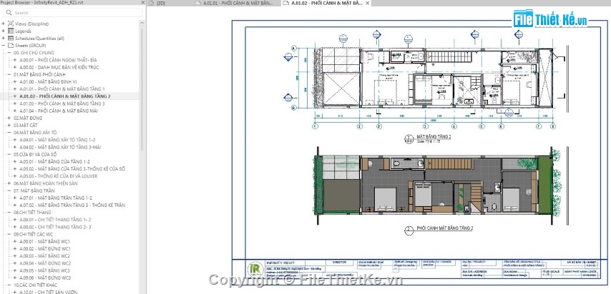Expand sheet A.01.02 plus sign

pyautogui.click(x=15, y=96)
